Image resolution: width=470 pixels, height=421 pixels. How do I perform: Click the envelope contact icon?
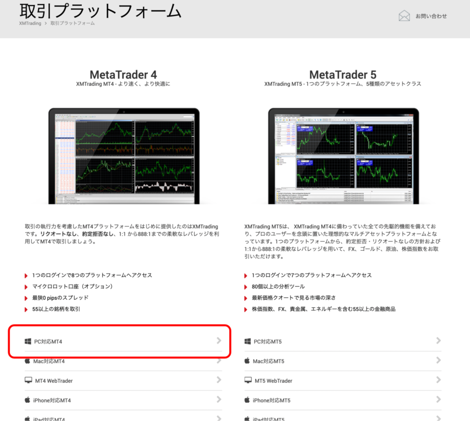[404, 16]
